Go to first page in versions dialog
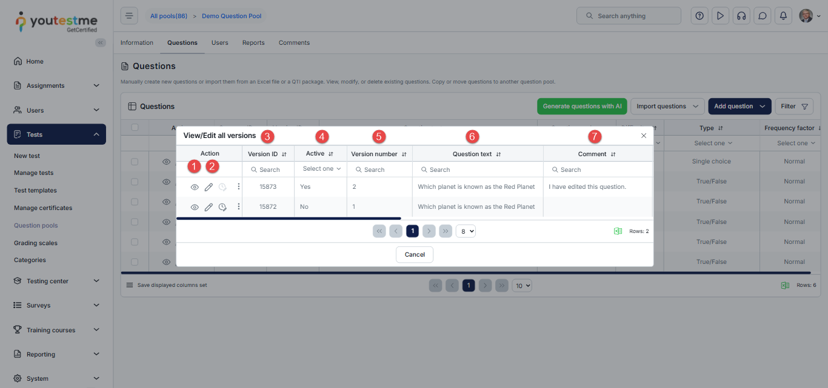 click(379, 231)
